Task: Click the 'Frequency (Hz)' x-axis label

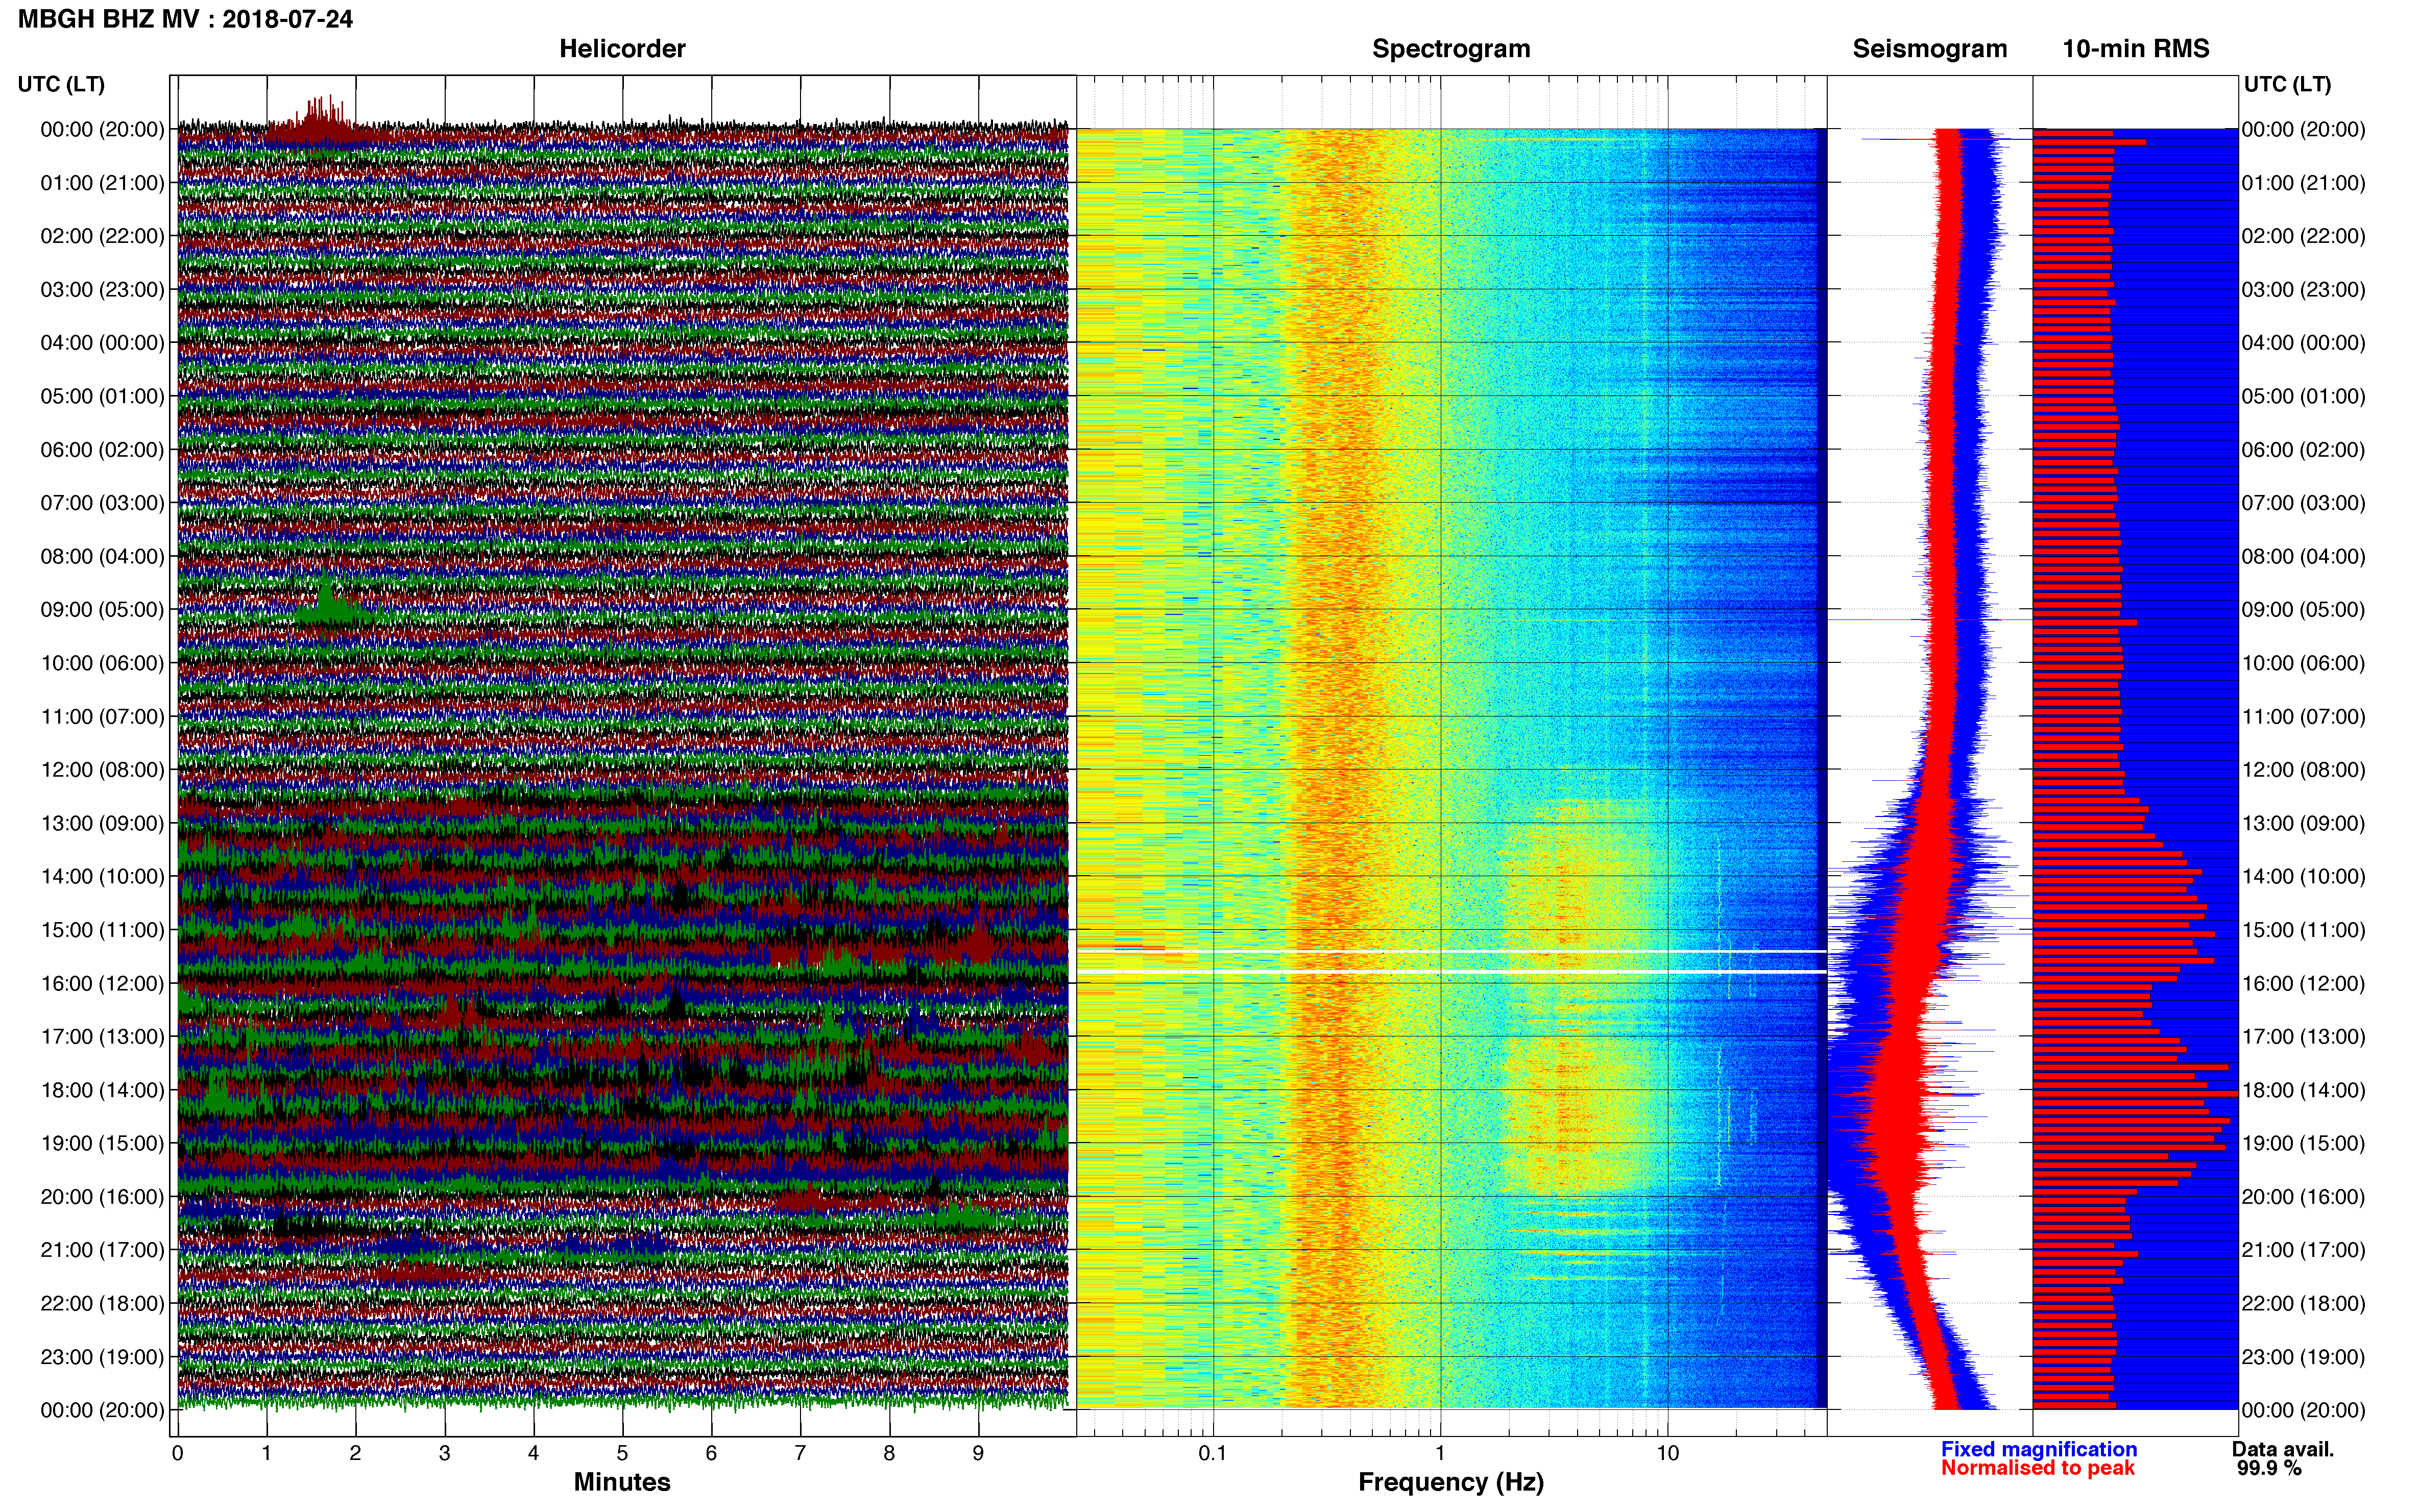Action: click(1450, 1482)
